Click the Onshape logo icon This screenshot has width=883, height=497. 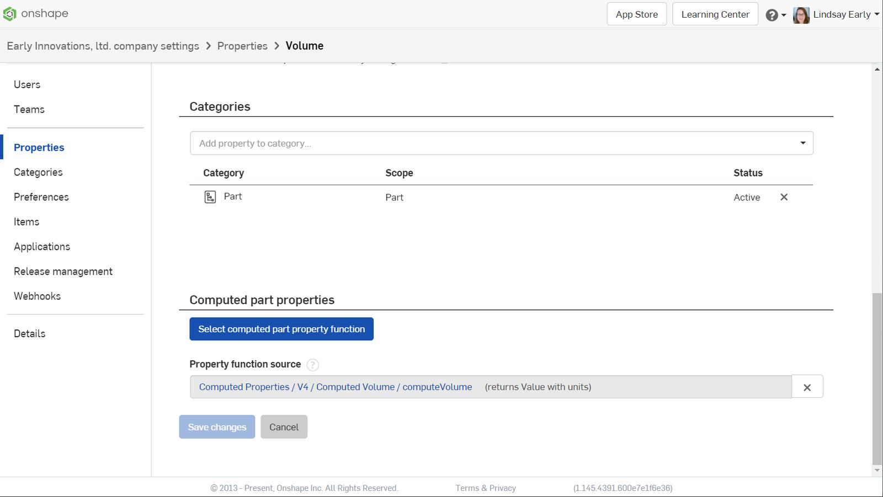[x=9, y=14]
